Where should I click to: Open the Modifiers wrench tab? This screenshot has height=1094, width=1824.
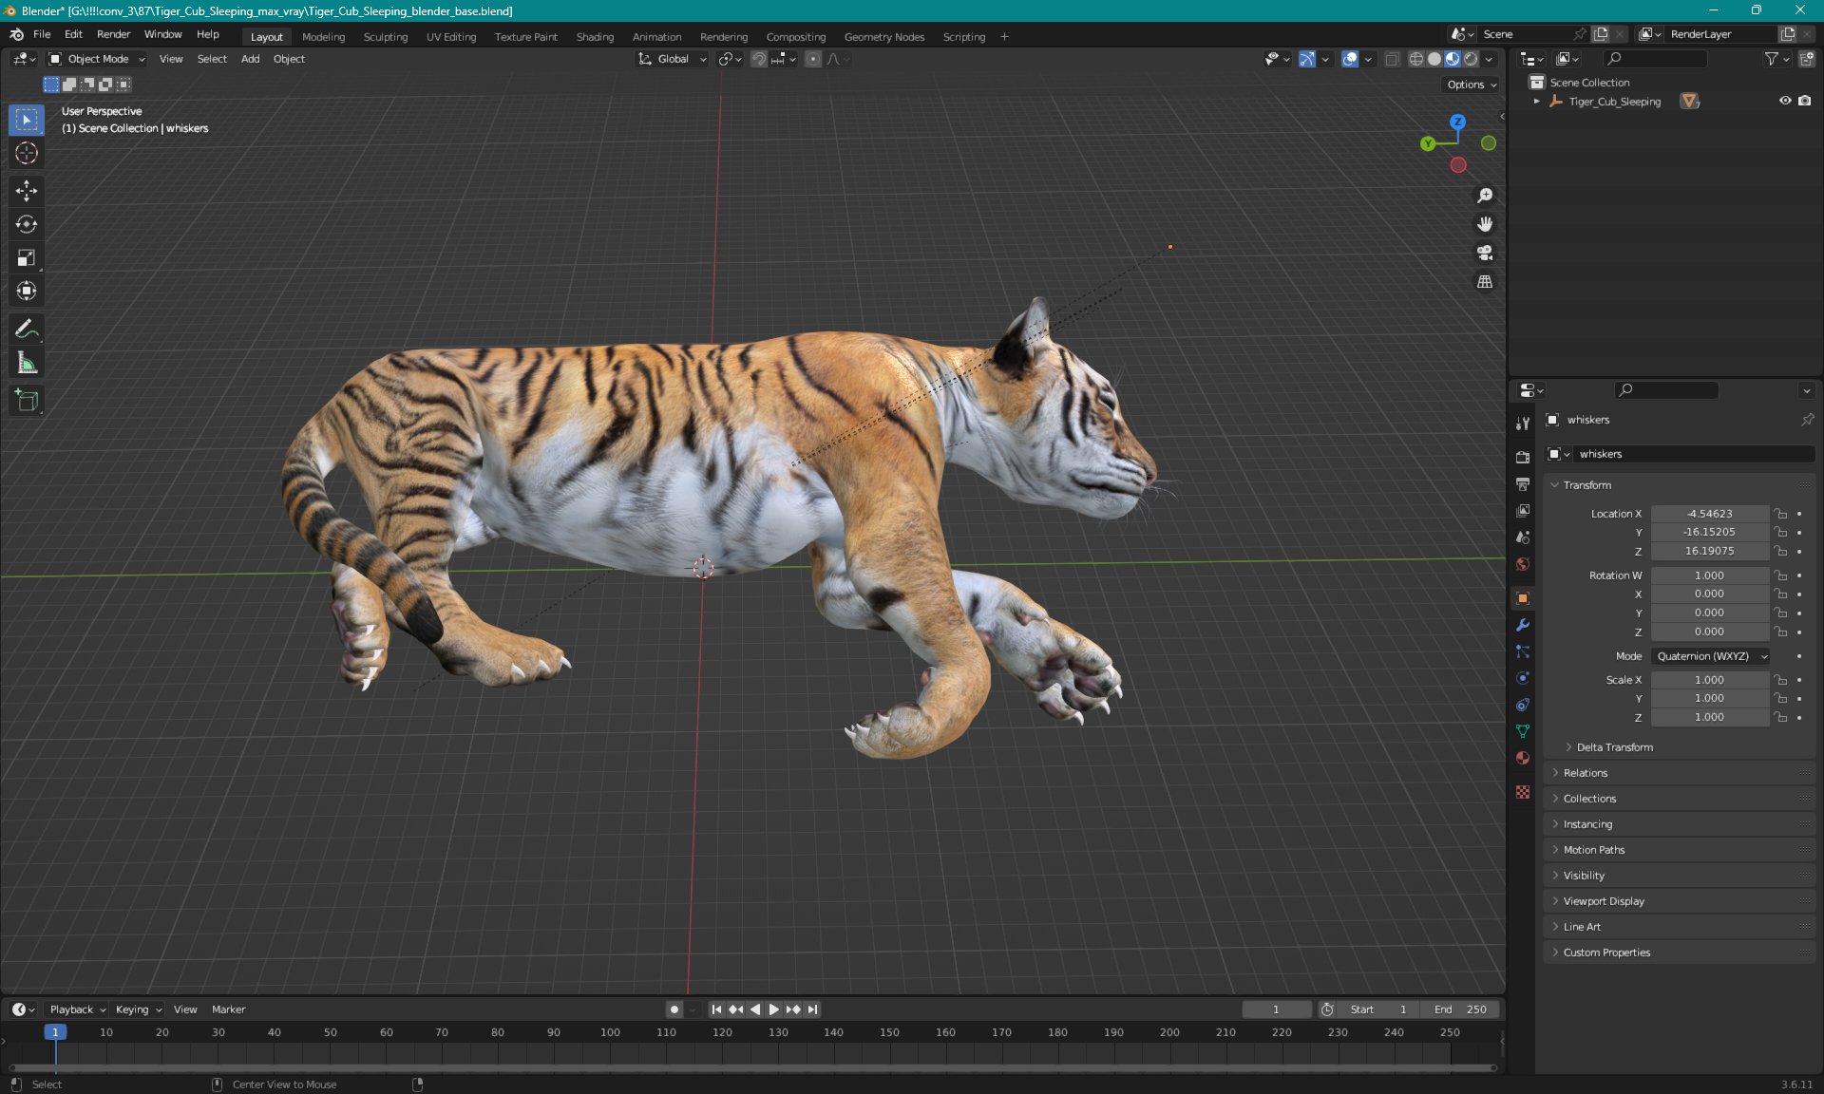1523,625
